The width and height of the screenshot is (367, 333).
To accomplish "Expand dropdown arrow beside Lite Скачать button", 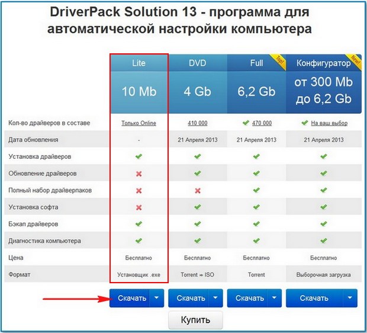I will 156,298.
